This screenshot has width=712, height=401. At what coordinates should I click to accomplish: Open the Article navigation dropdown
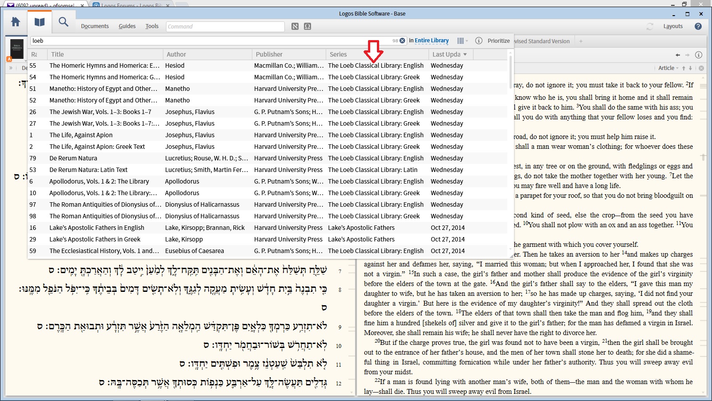[668, 68]
